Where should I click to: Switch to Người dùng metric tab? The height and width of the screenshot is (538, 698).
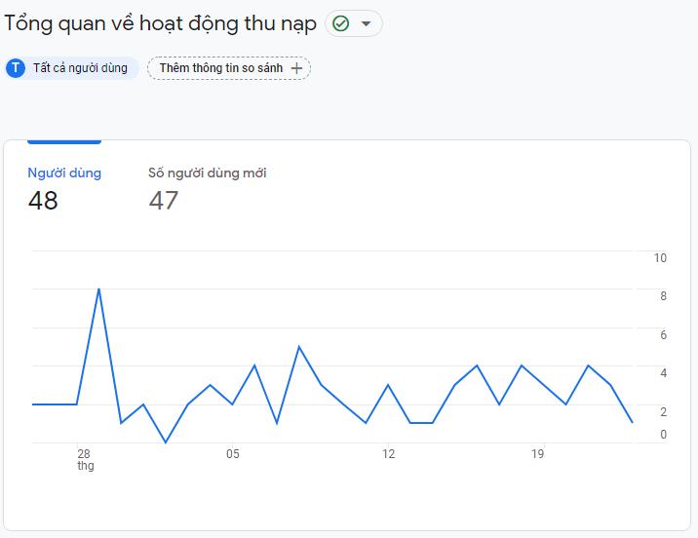(x=64, y=173)
